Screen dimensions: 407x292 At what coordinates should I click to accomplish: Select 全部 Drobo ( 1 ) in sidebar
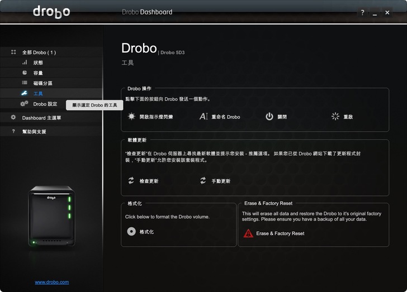click(51, 52)
